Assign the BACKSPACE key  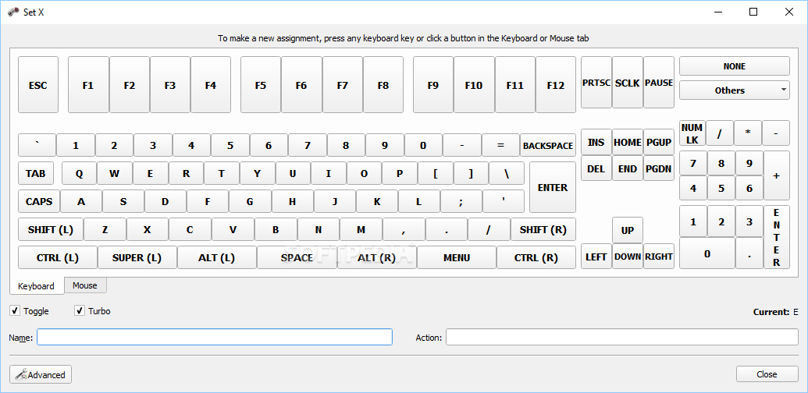(x=548, y=145)
